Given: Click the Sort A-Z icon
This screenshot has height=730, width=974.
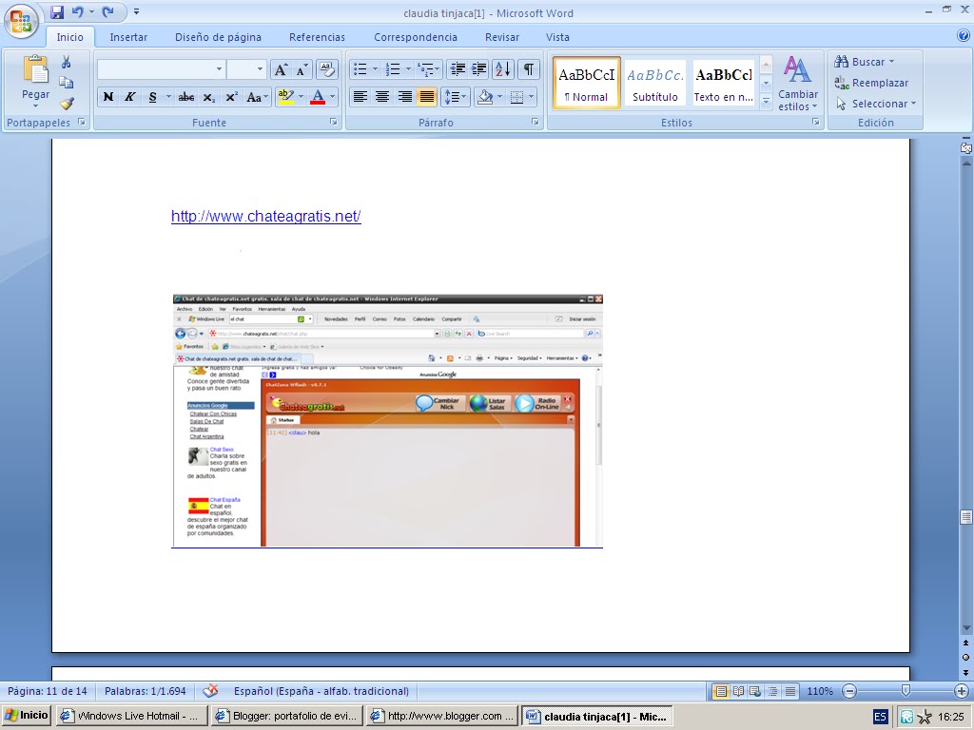Looking at the screenshot, I should point(502,69).
